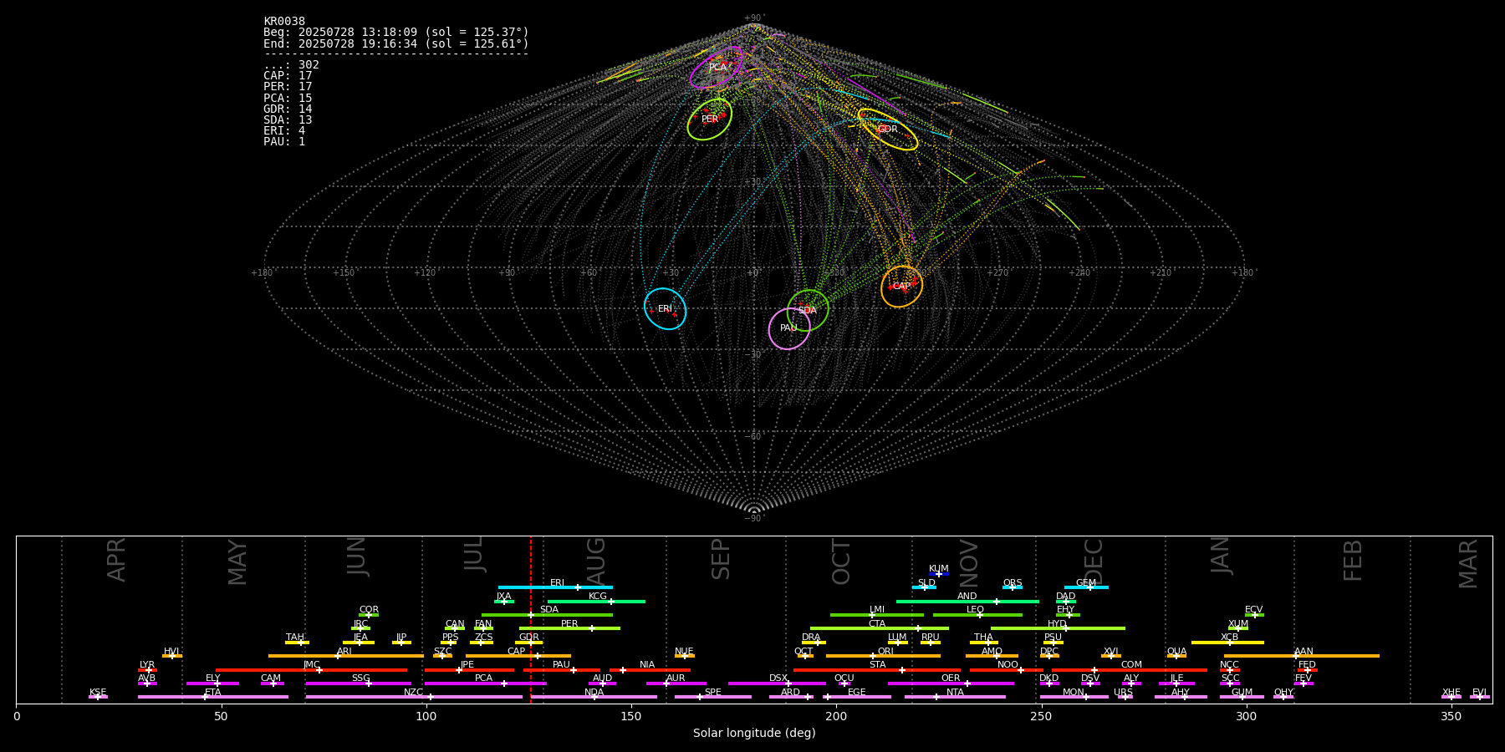Click the NZC pink bar in timeline
The width and height of the screenshot is (1505, 752).
pyautogui.click(x=414, y=697)
